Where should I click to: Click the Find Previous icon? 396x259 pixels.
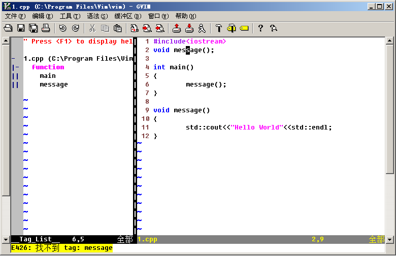click(x=159, y=28)
